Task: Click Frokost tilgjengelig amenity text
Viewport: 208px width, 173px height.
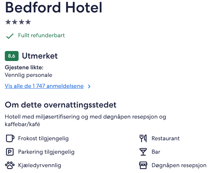Action: coord(43,139)
